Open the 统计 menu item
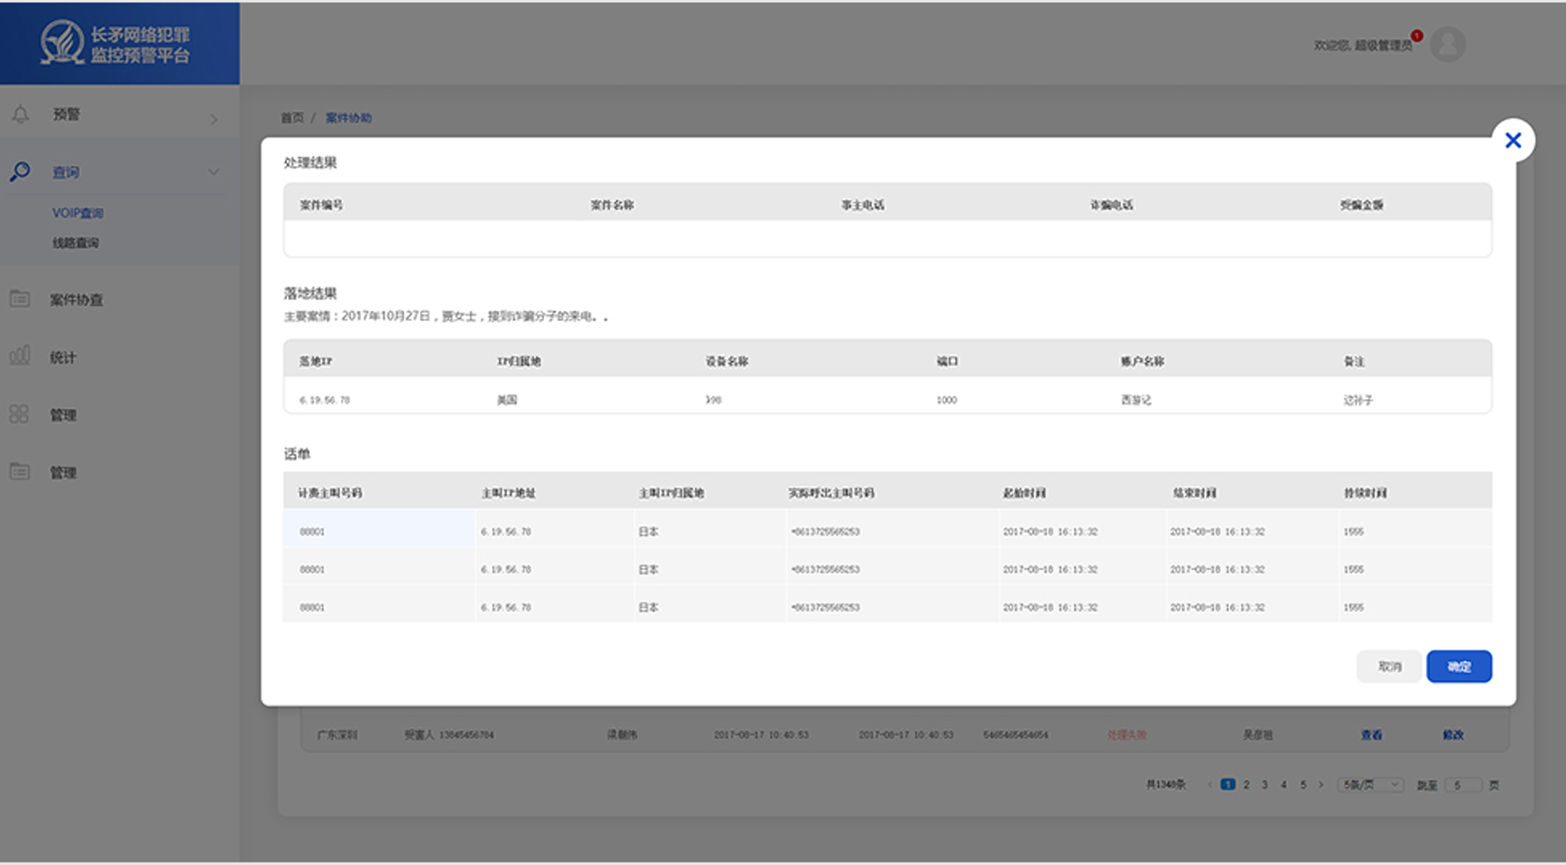 [x=63, y=357]
